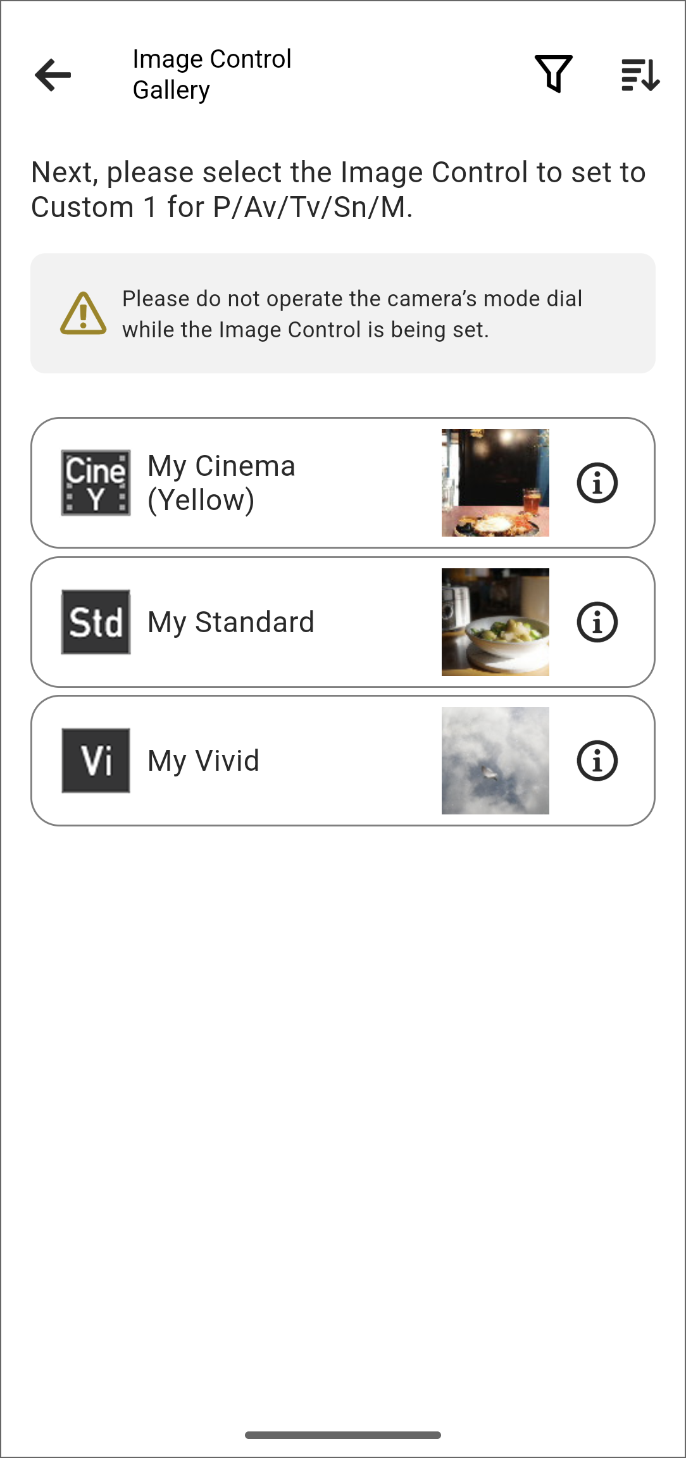Tap the Custom 1 instruction text

tap(339, 190)
